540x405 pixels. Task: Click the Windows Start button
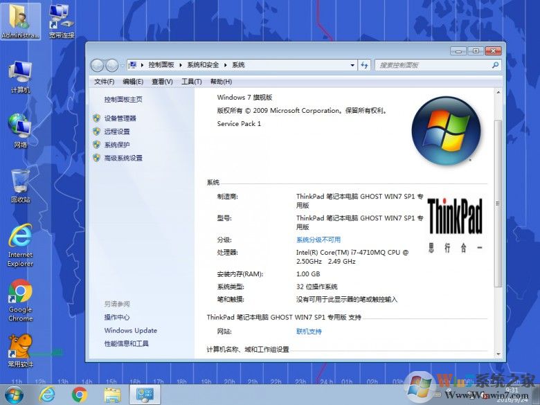click(12, 394)
